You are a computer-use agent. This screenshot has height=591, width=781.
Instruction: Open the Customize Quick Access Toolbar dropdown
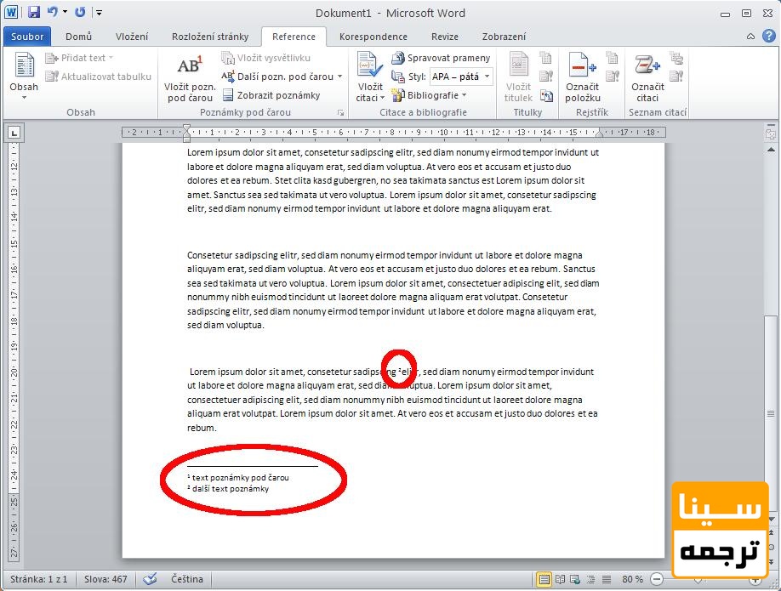click(100, 13)
